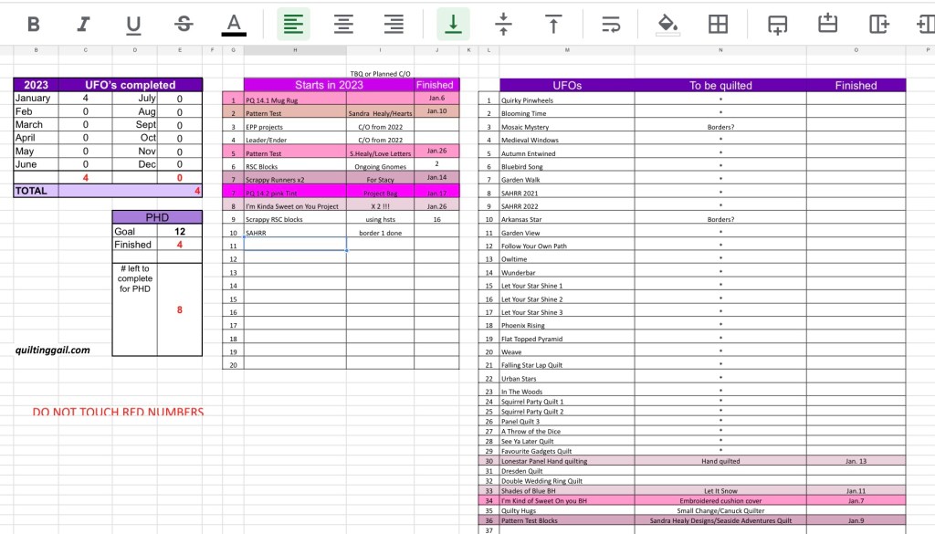Screen dimensions: 935x534
Task: Open the cell borders menu
Action: [x=719, y=24]
